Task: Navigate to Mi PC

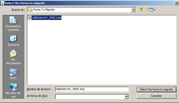Action: pyautogui.click(x=13, y=74)
